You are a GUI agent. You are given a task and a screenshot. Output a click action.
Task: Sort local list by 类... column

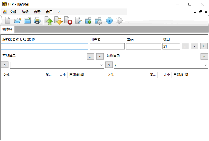48,75
